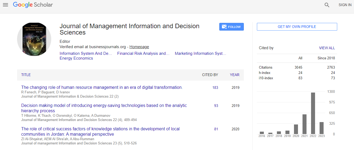This screenshot has height=150, width=354.
Task: Click the all-time citations value 3045
Action: click(298, 67)
